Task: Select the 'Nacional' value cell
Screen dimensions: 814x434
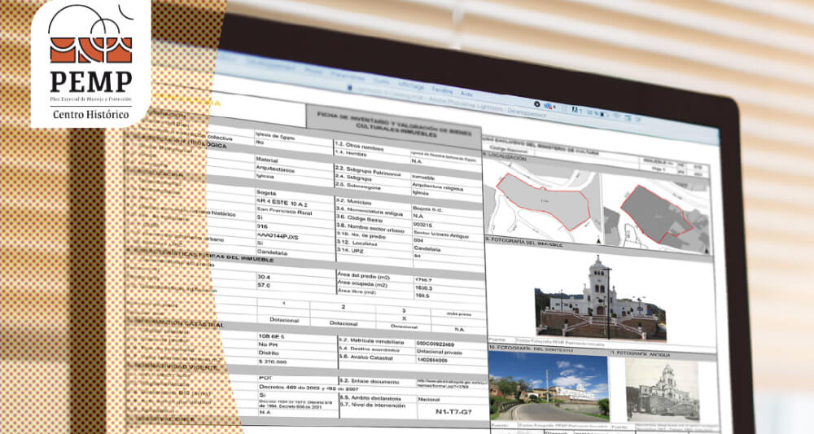Action: point(429,399)
